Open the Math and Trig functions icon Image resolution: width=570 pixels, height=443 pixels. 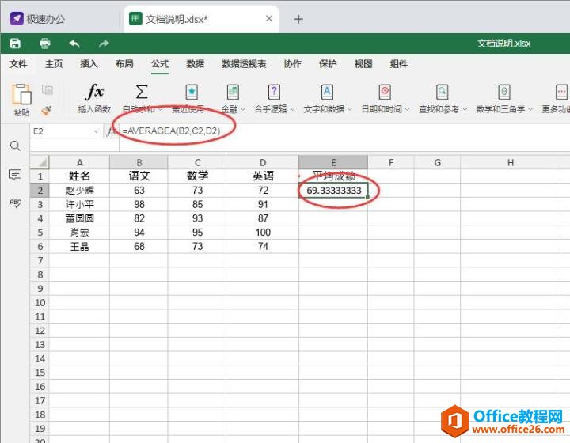[503, 93]
